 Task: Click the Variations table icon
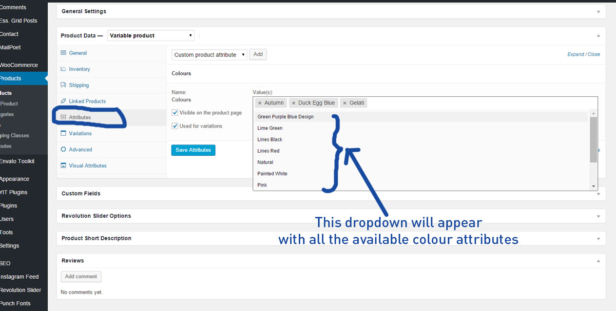[64, 133]
